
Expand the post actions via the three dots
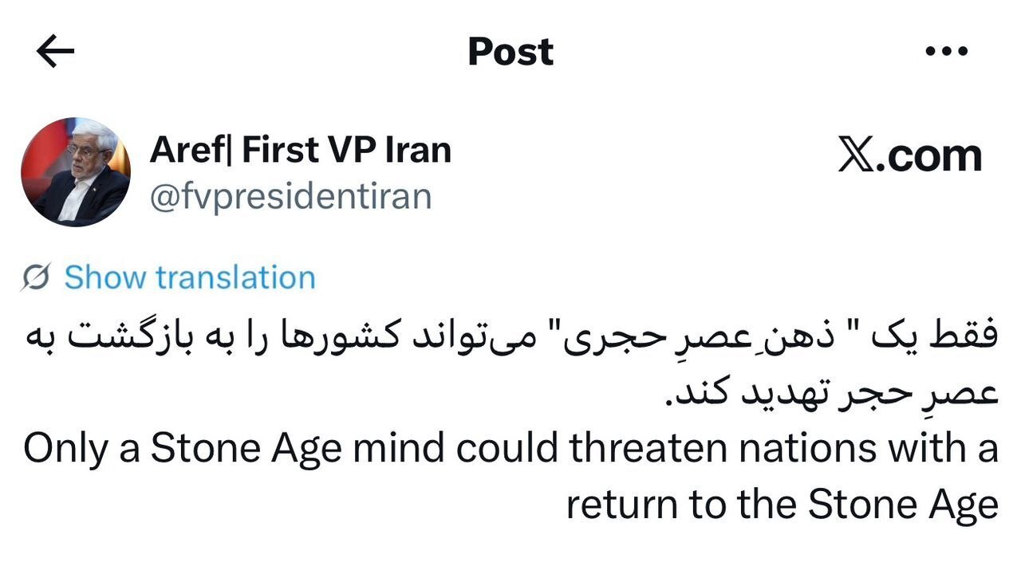point(946,51)
